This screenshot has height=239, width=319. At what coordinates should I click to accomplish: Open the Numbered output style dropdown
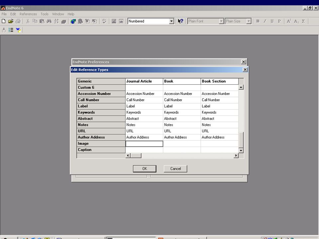point(171,21)
